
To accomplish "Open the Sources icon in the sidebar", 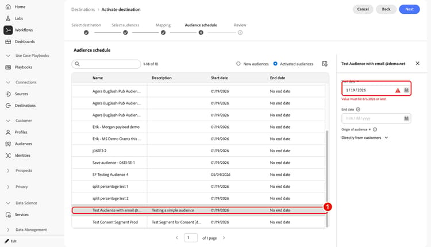I will point(8,94).
